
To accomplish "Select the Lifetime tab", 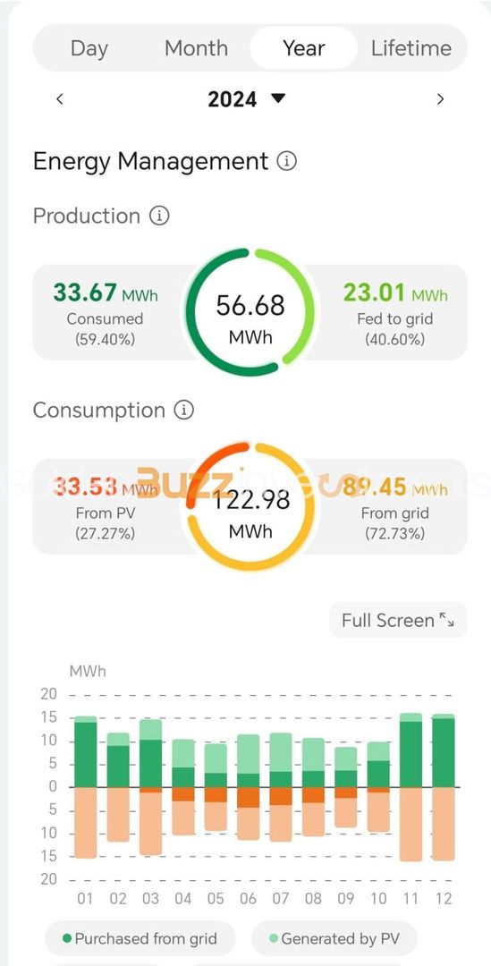I will pyautogui.click(x=411, y=48).
